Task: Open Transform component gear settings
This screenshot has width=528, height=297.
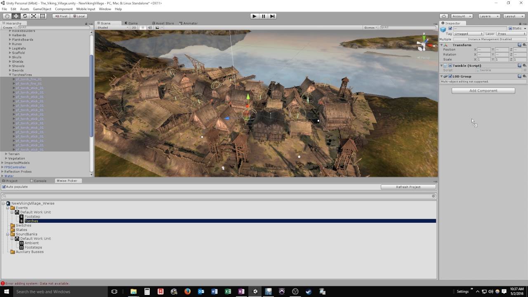Action: (x=524, y=45)
